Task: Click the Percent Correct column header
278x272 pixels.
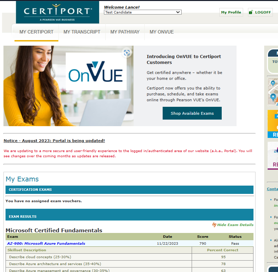Action: (222, 250)
